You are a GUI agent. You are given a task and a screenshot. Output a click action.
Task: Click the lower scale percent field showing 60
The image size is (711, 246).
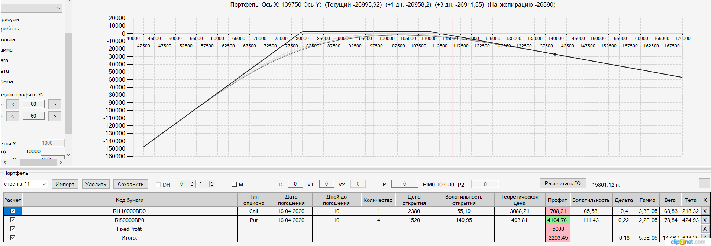click(33, 116)
